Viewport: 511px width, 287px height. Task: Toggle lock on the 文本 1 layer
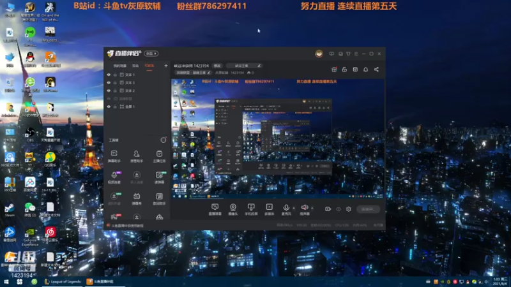coord(115,75)
